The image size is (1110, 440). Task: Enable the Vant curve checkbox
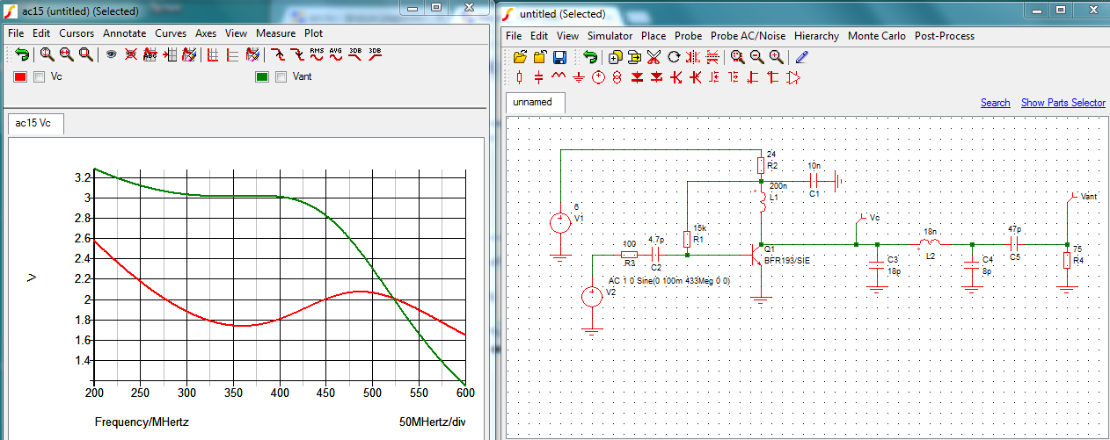281,77
